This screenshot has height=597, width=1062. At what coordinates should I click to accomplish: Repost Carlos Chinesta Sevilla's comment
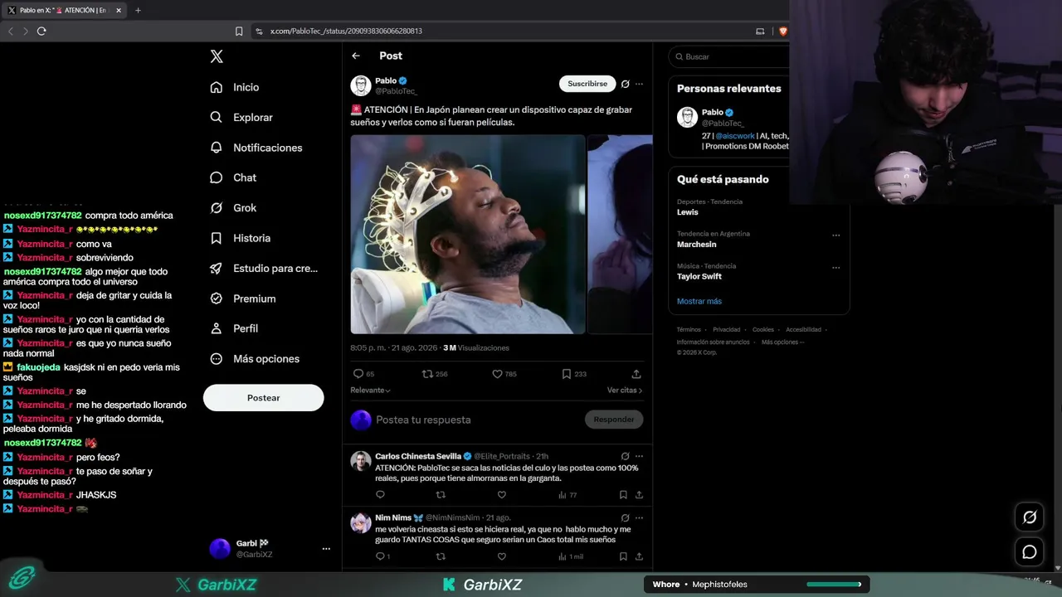[441, 495]
